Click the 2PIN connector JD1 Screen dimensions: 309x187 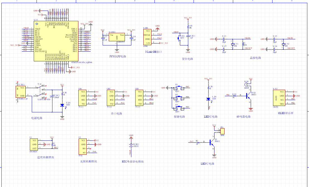click(222, 131)
